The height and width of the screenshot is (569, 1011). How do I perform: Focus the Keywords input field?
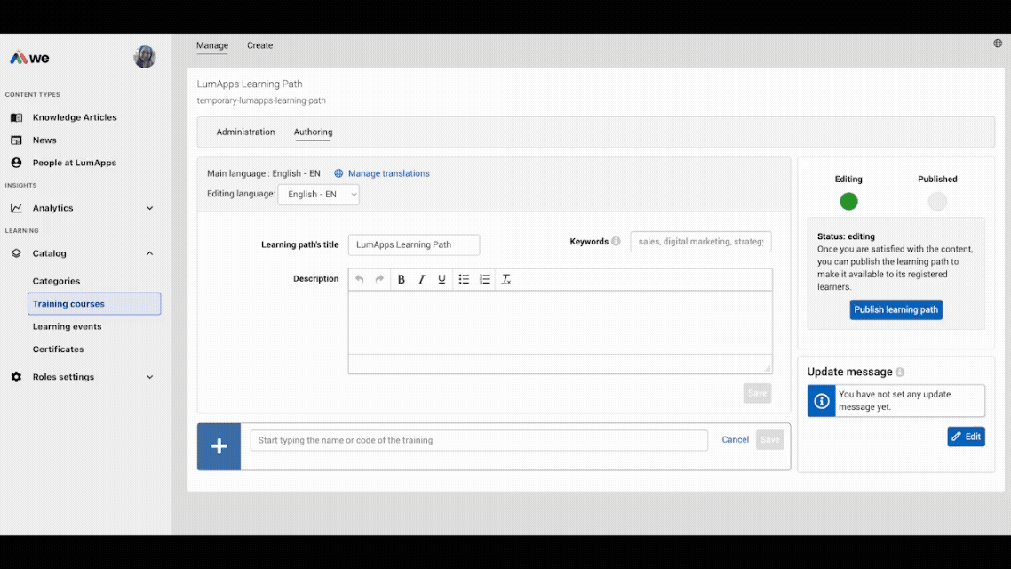point(701,241)
